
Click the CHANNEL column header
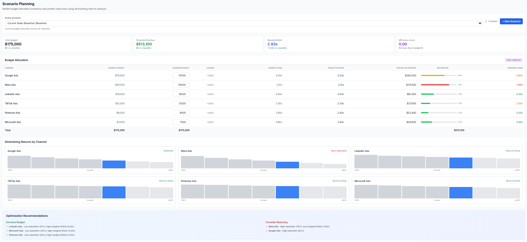pos(9,68)
